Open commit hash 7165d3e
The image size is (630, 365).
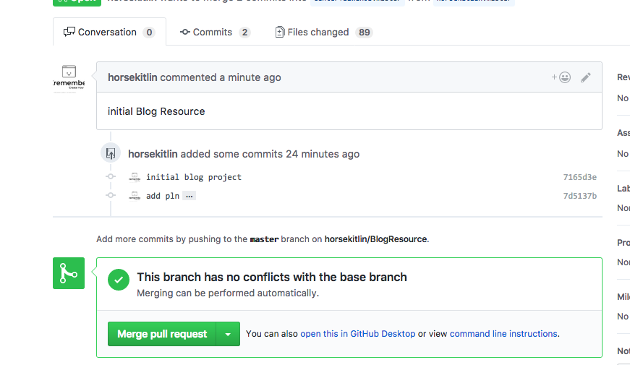[579, 177]
